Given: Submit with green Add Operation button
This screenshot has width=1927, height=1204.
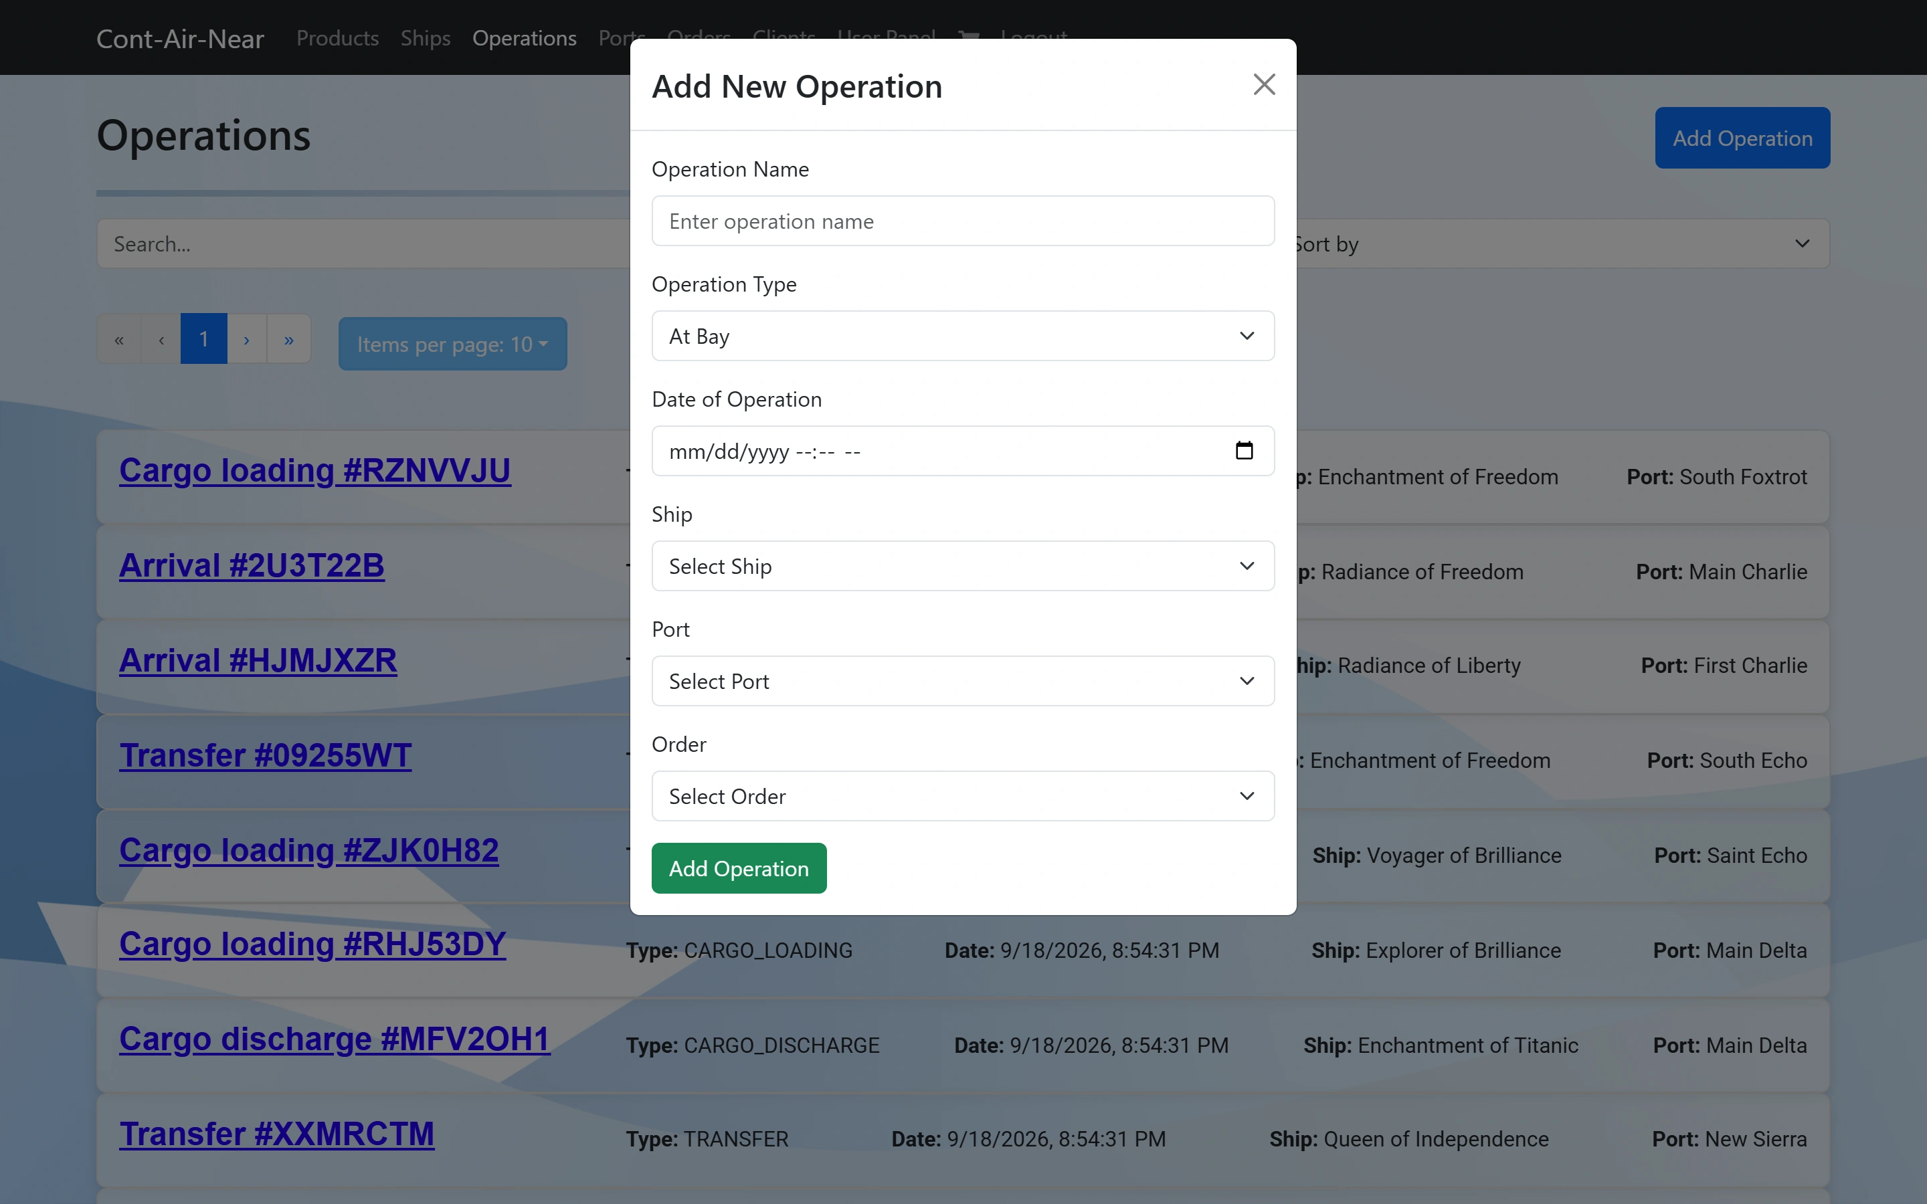Looking at the screenshot, I should pos(739,868).
